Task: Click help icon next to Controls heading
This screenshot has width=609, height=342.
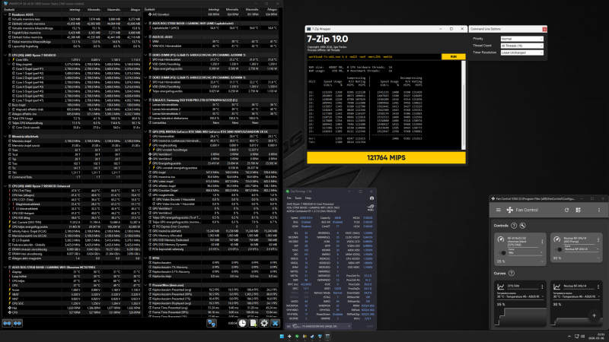Action: [x=514, y=225]
